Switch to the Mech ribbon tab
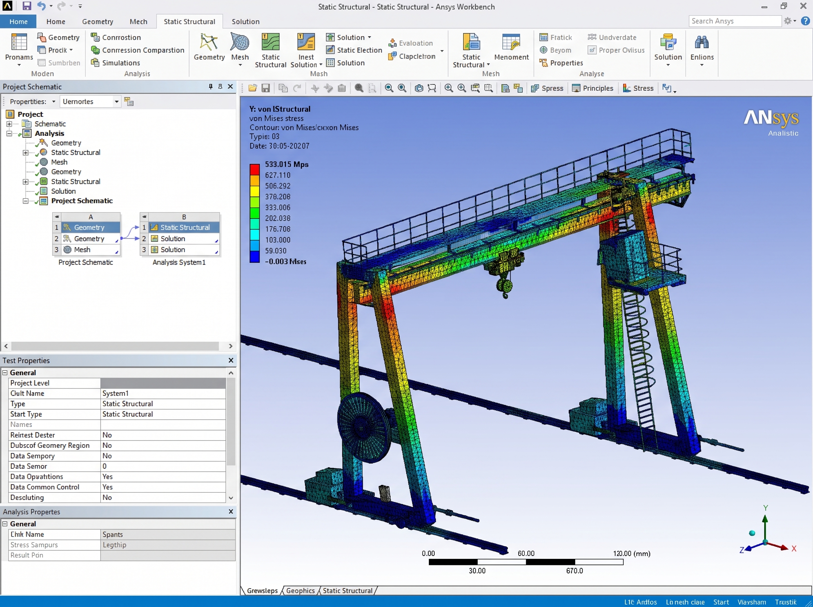 (138, 21)
